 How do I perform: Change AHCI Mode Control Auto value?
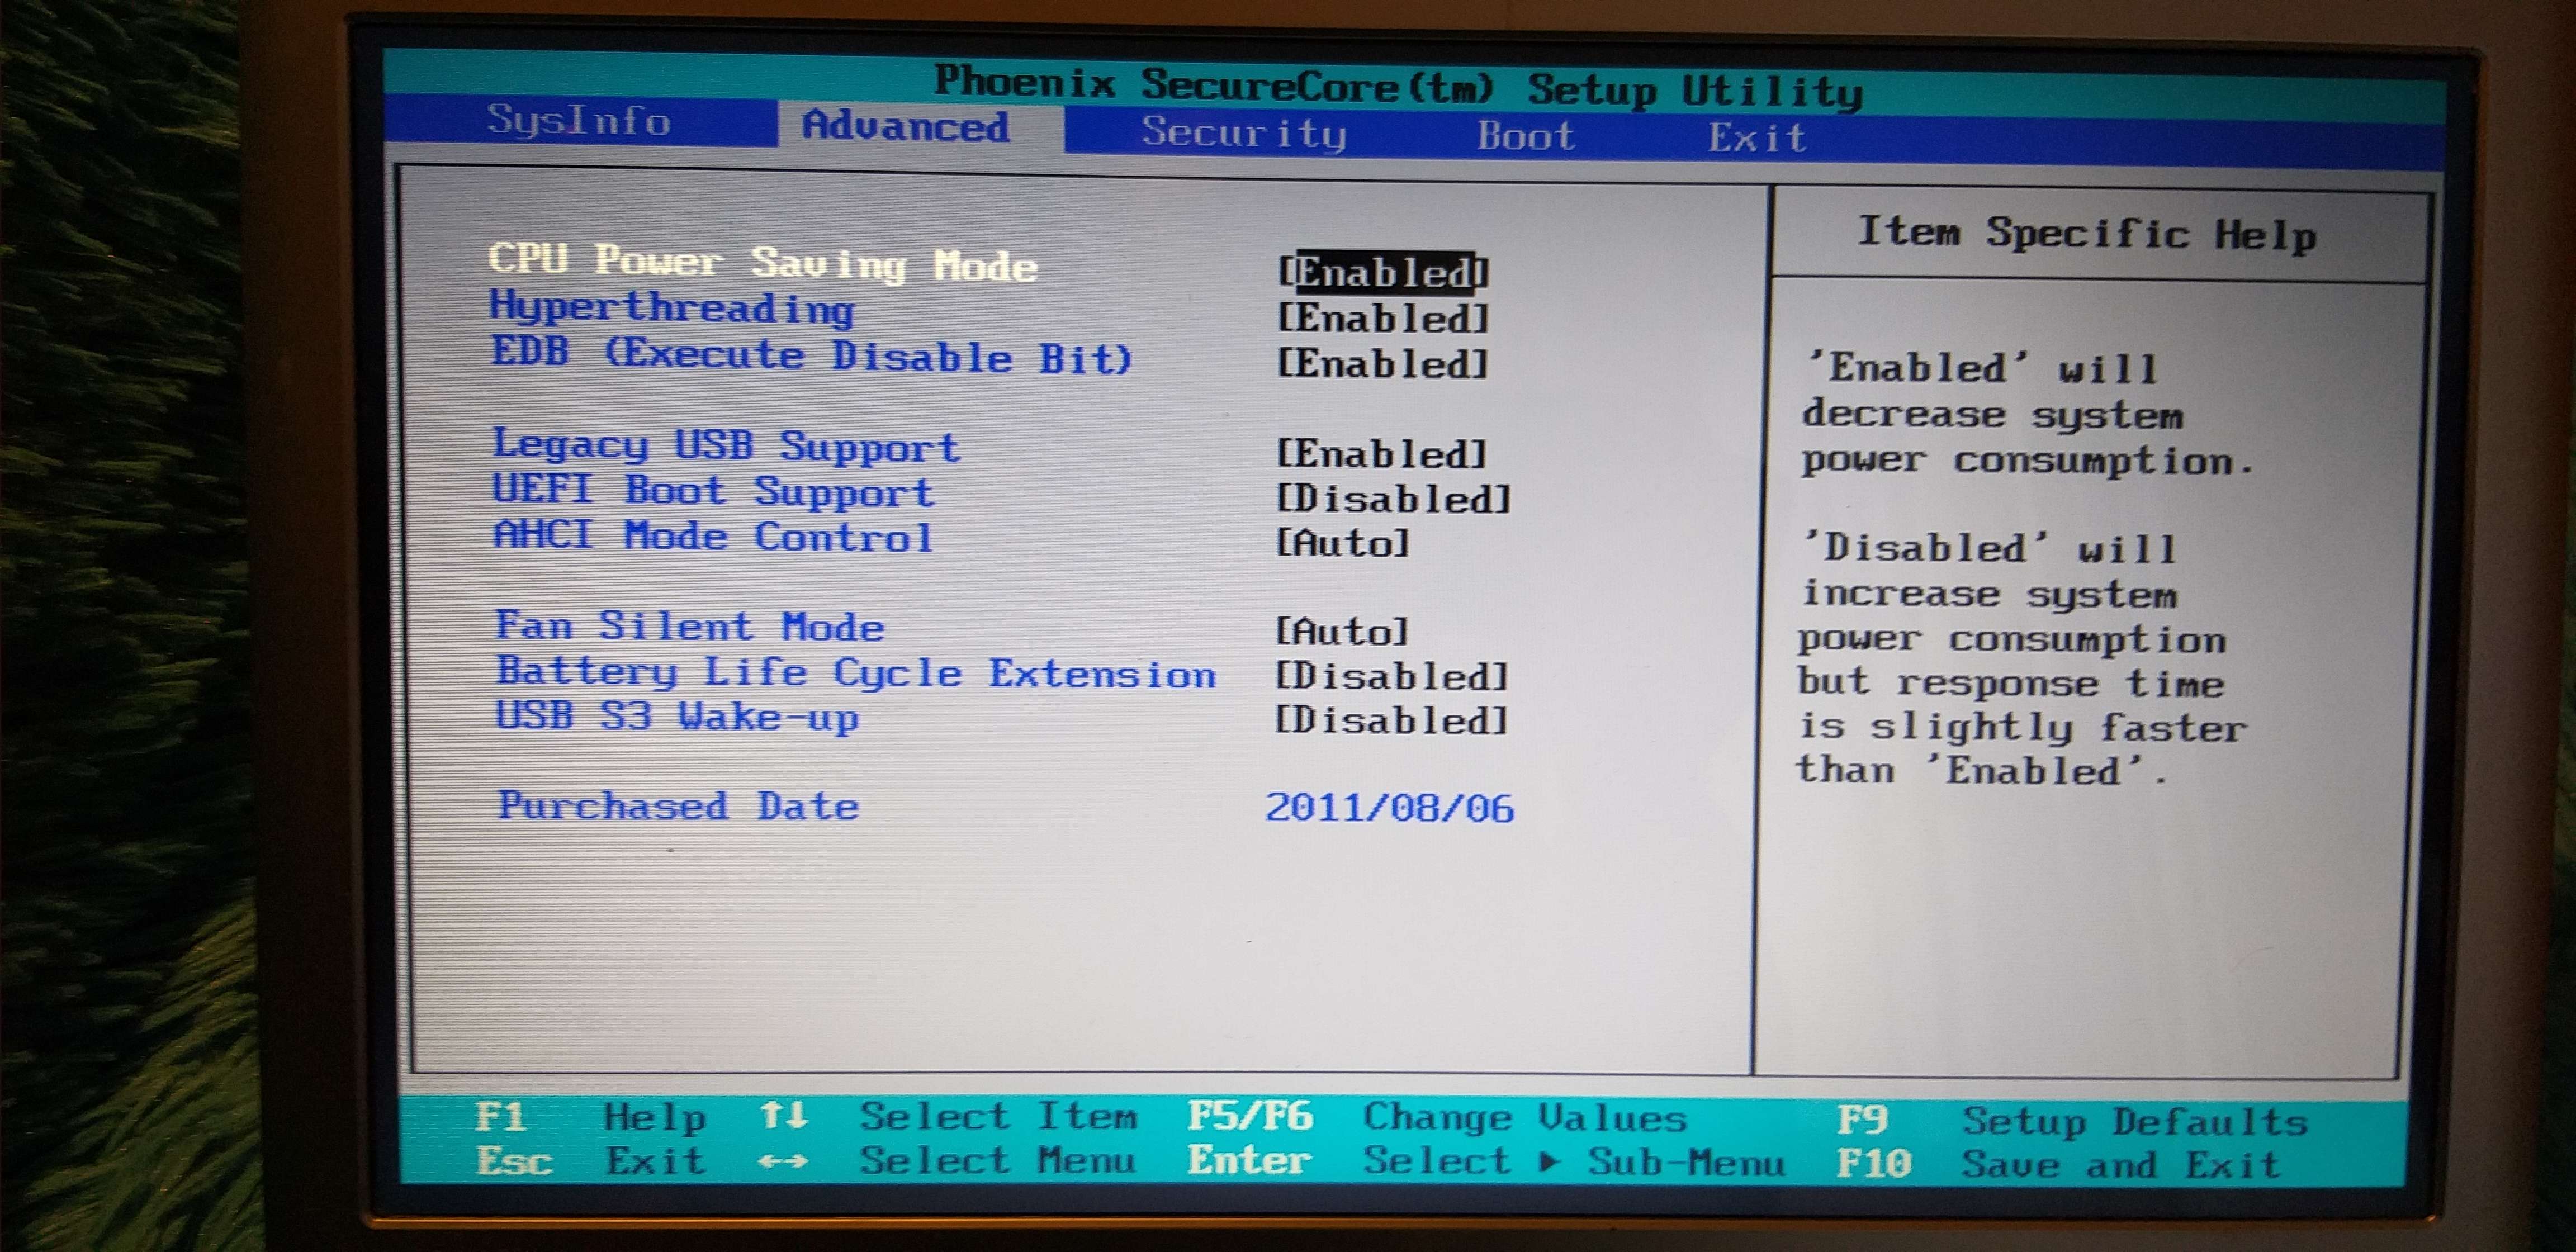click(x=1343, y=543)
